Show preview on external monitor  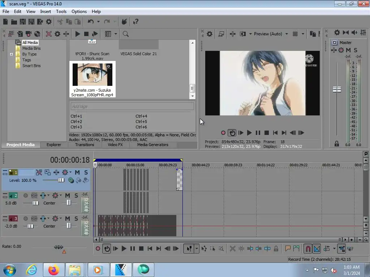point(221,34)
